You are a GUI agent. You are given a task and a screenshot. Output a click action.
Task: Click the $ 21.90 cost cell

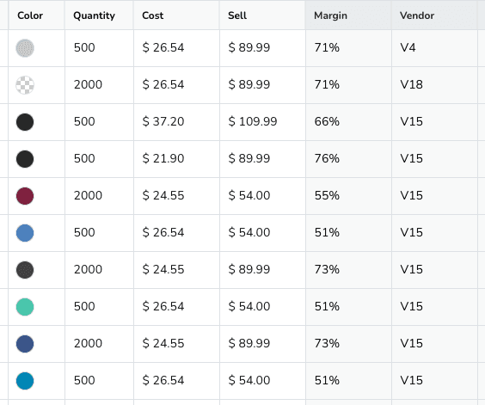pos(176,159)
